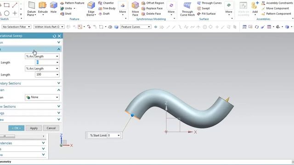The width and height of the screenshot is (294, 165).
Task: Toggle Intersection snap in selection bar
Action: pos(198,27)
